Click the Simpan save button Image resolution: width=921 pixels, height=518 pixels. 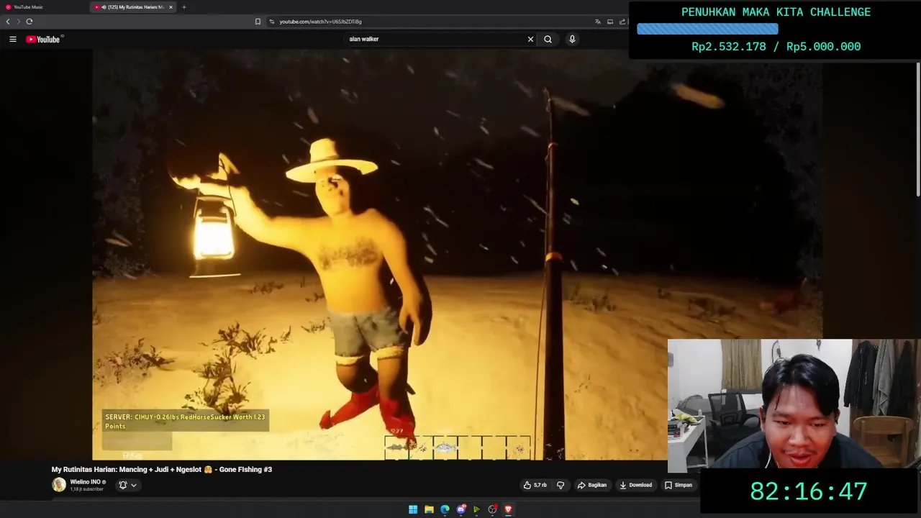point(678,485)
